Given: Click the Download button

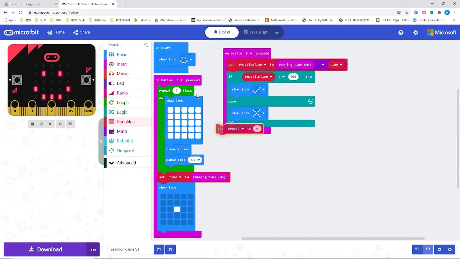Looking at the screenshot, I should click(45, 249).
